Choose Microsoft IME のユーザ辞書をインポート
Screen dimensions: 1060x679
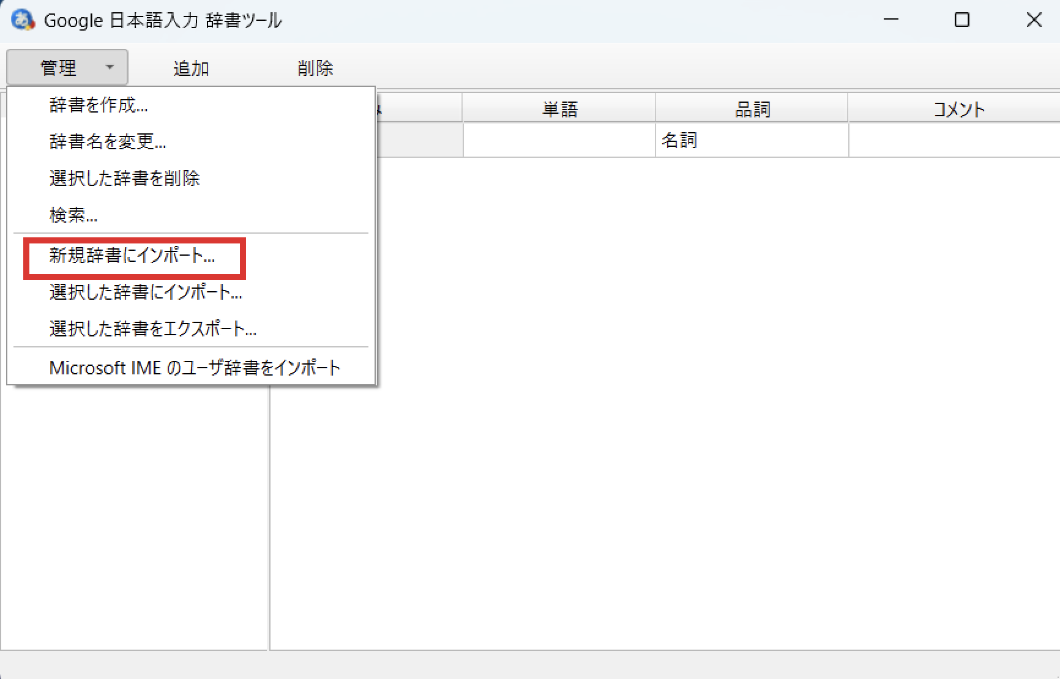pyautogui.click(x=192, y=368)
